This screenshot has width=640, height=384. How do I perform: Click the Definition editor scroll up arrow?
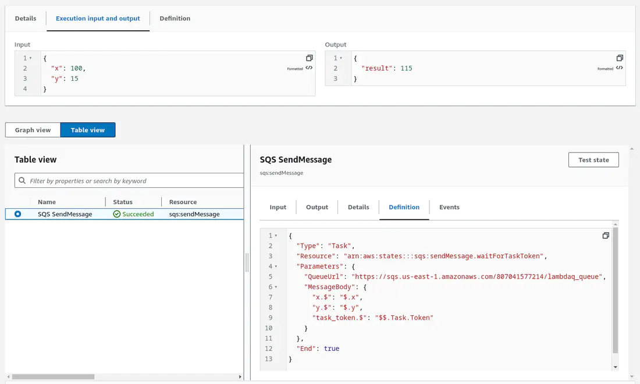click(x=616, y=225)
